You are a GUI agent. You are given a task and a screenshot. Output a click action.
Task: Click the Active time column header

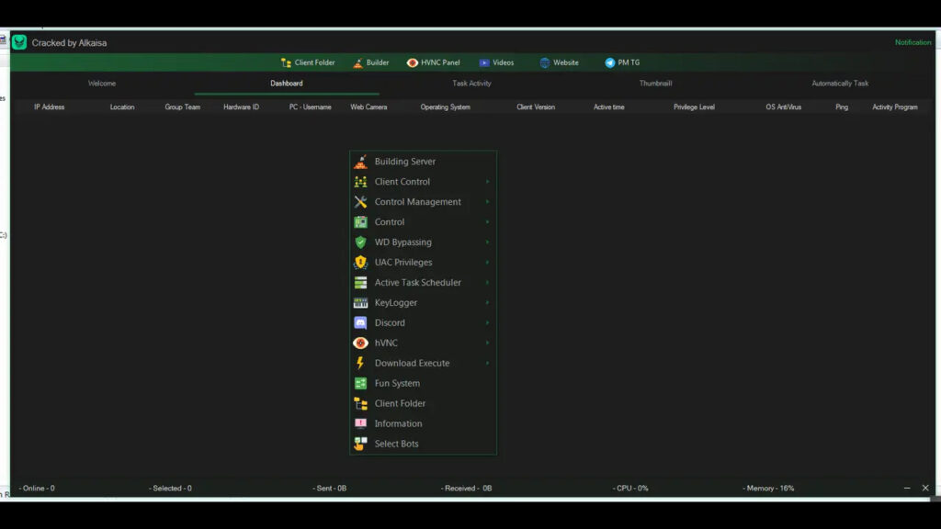point(609,107)
